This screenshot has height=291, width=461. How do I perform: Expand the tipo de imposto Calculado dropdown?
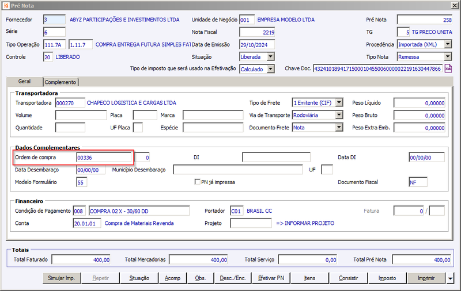pyautogui.click(x=270, y=69)
